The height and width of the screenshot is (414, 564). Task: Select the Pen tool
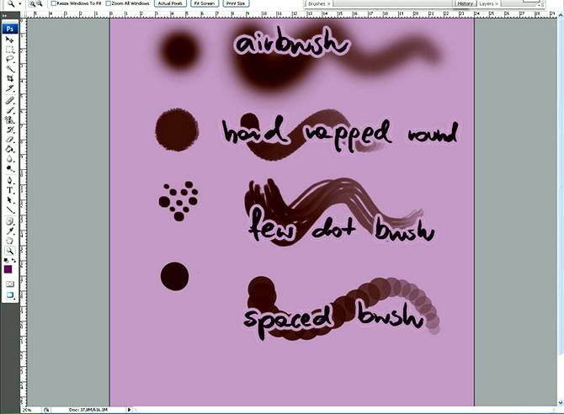tap(10, 180)
